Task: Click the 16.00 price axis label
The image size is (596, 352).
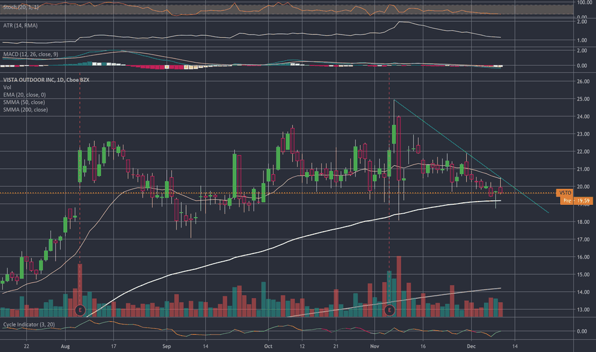Action: 583,257
